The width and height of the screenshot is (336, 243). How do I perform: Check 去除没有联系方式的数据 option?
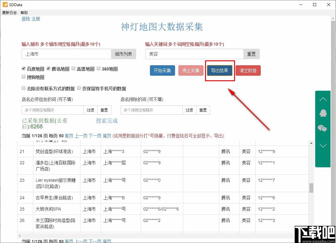click(24, 88)
